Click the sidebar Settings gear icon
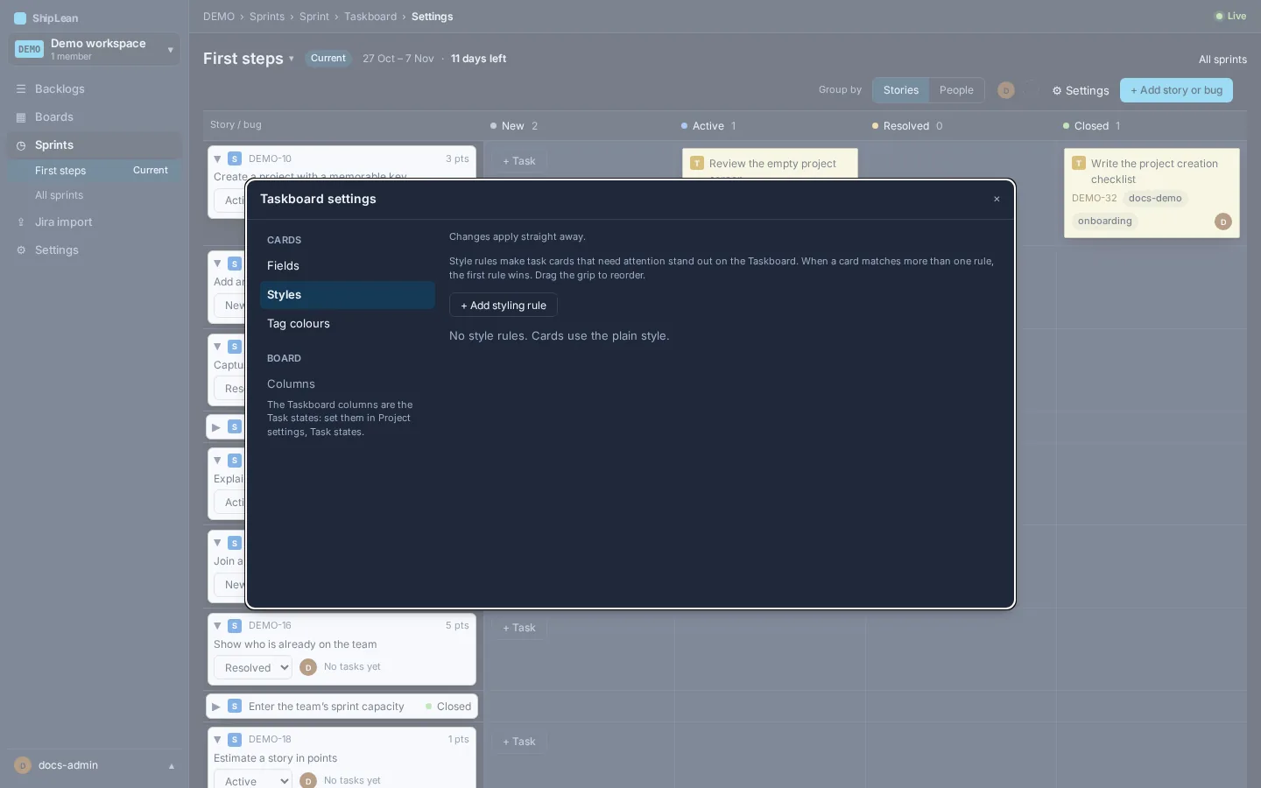The image size is (1261, 788). point(21,250)
